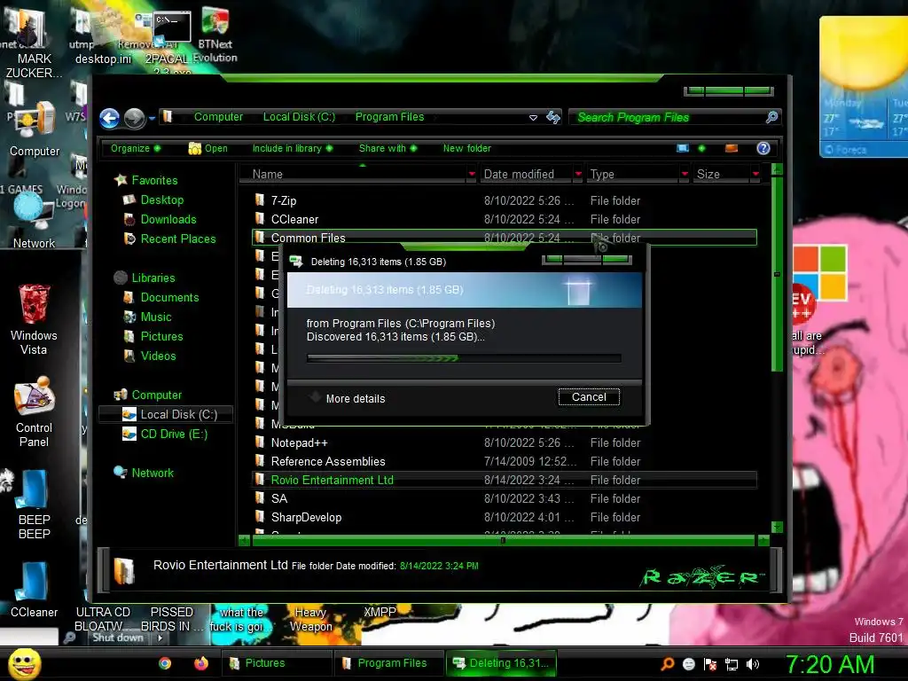The width and height of the screenshot is (908, 681).
Task: Click the 7:20 AM taskbar clock
Action: [829, 664]
